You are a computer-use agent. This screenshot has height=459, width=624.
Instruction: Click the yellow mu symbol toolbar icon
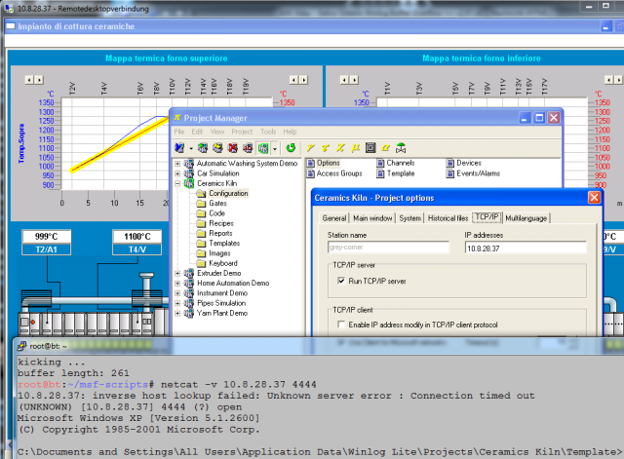click(355, 148)
